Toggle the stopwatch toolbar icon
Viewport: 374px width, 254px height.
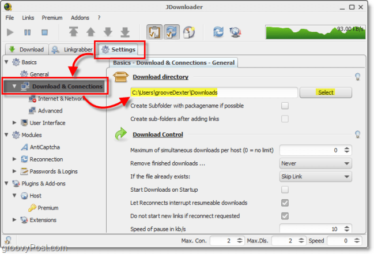coord(189,32)
